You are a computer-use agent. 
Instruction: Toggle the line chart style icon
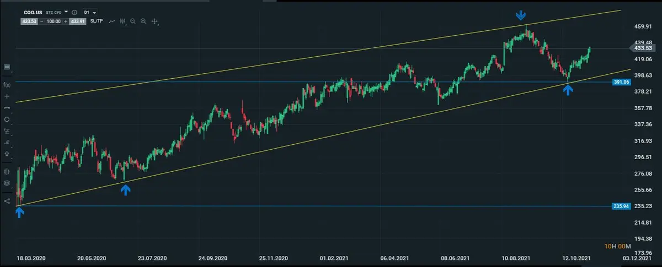(112, 21)
